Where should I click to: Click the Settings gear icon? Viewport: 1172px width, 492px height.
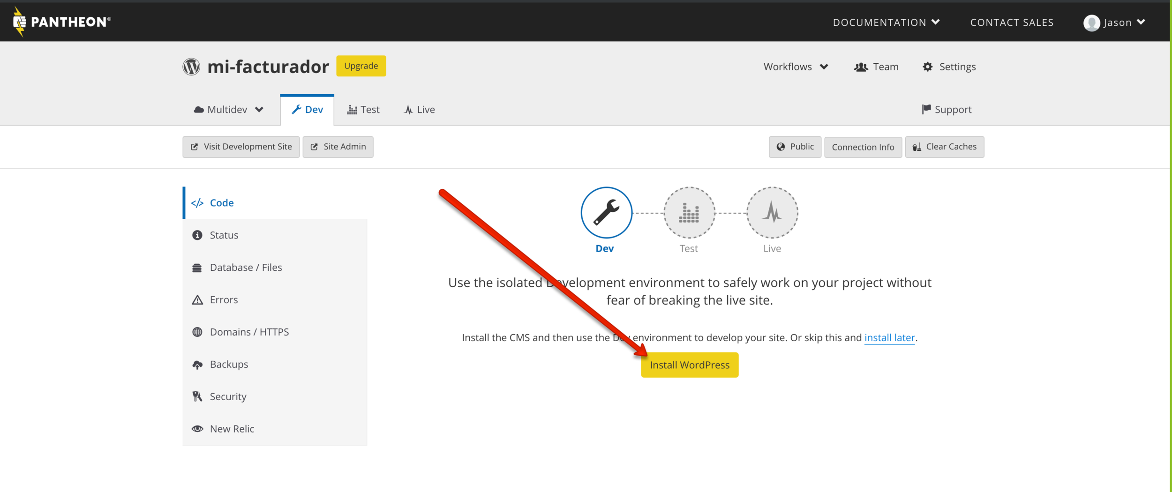(x=927, y=67)
